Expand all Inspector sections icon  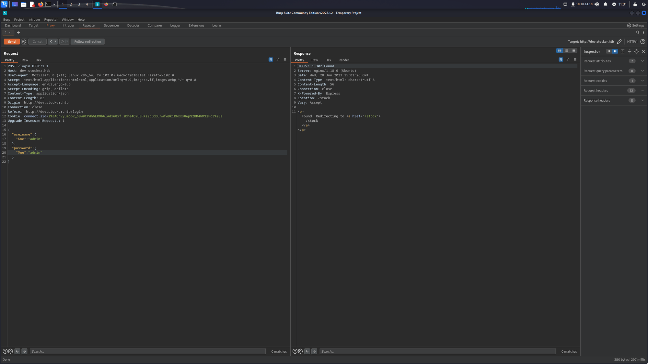(623, 51)
